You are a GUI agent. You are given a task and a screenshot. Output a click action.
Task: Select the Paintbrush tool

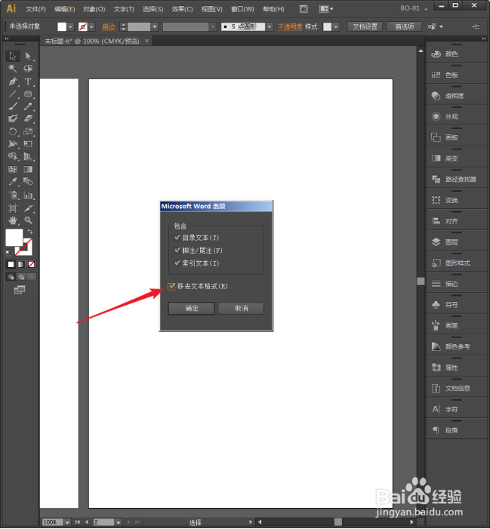[x=13, y=106]
